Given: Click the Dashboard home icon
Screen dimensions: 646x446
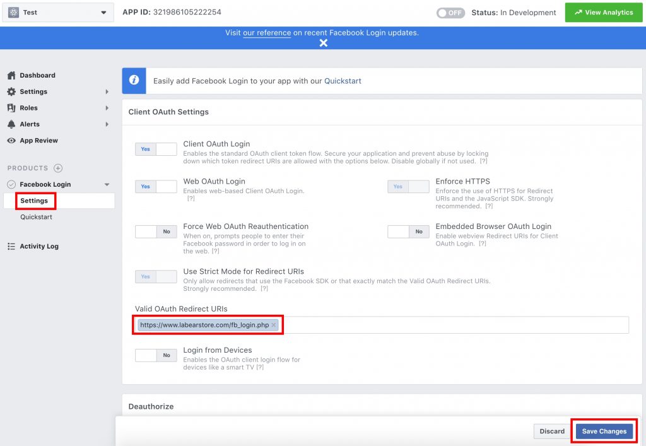Looking at the screenshot, I should coord(11,75).
